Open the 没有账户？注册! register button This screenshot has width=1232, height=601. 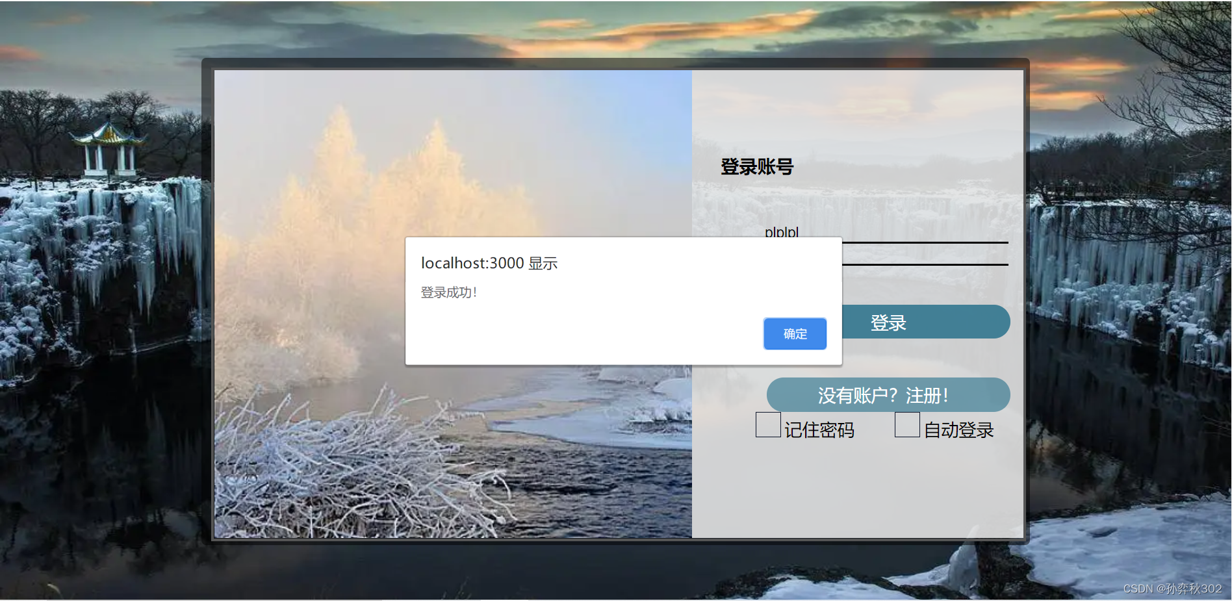888,395
